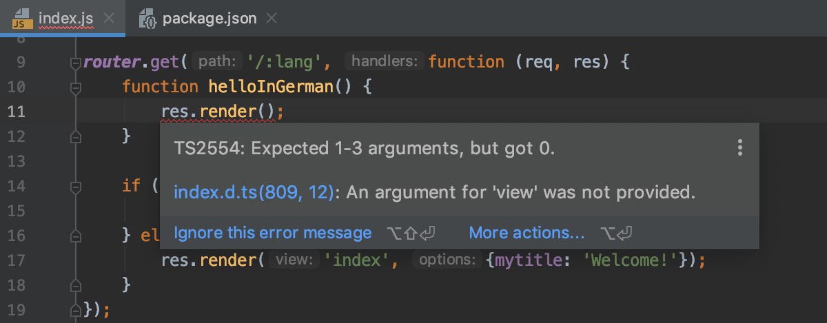The width and height of the screenshot is (827, 323).
Task: Open the tooltip's three-dot options menu
Action: 739,147
